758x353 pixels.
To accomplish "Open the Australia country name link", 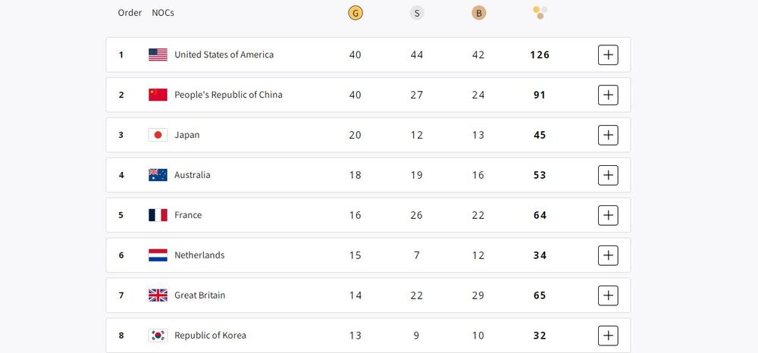I will [x=193, y=175].
